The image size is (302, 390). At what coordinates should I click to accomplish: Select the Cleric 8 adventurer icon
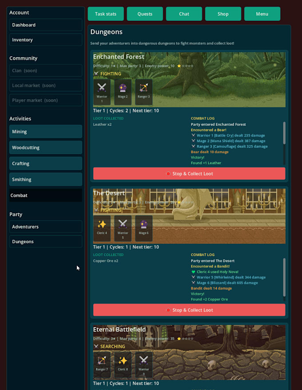[123, 365]
